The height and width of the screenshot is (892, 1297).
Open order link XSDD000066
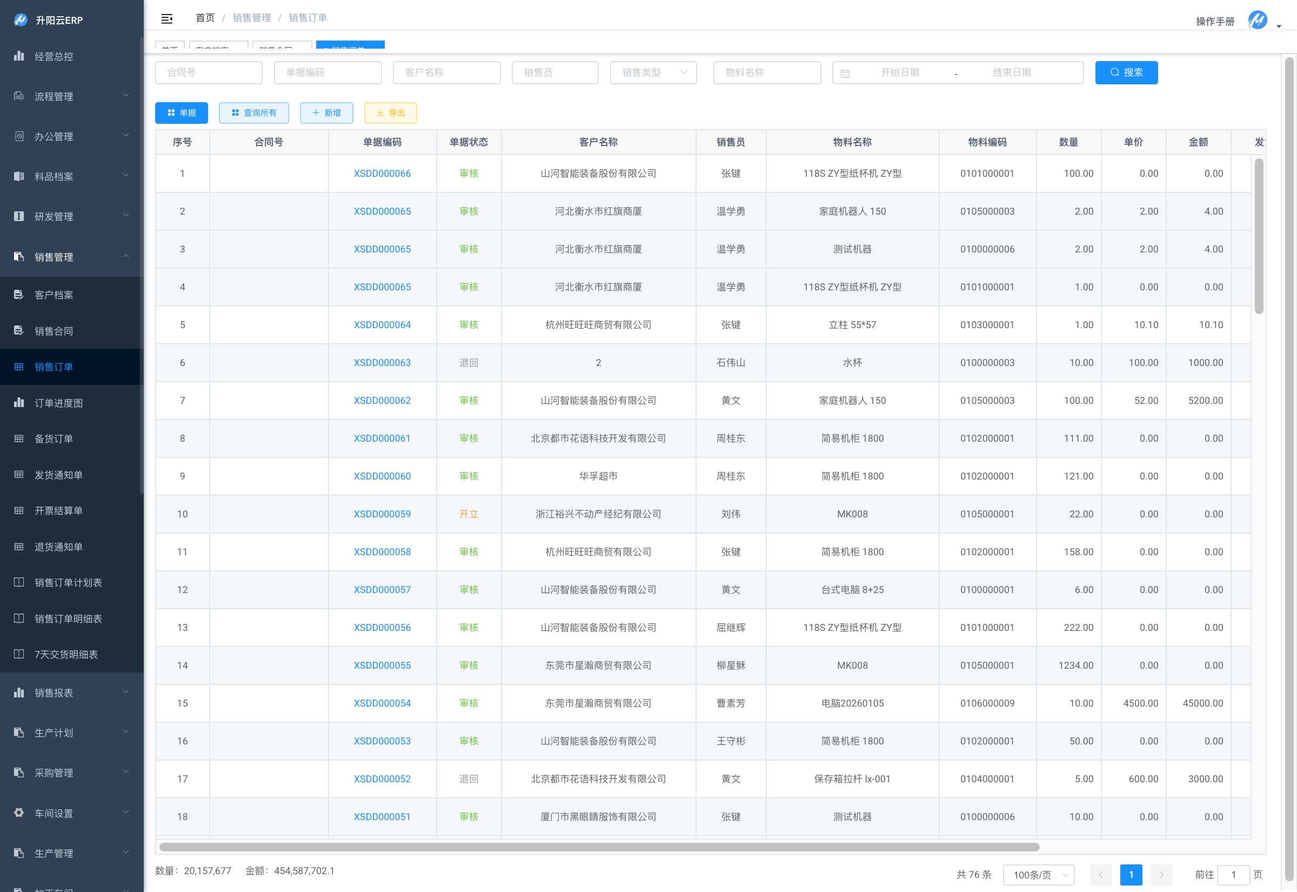coord(382,173)
